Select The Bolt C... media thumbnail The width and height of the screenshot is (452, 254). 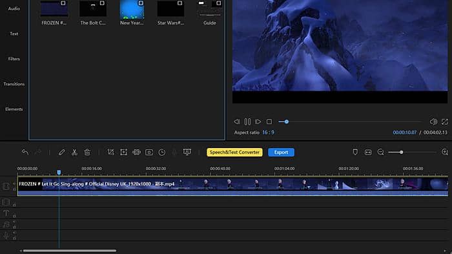(x=93, y=8)
